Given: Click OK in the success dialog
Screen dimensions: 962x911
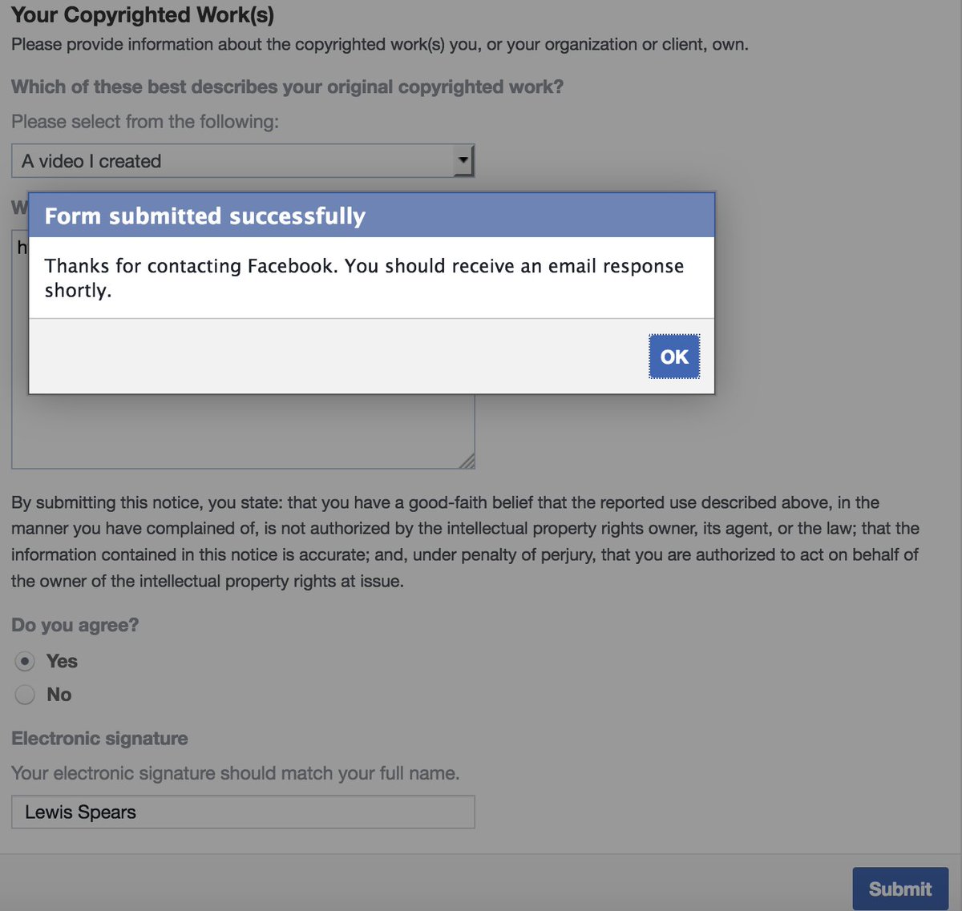Looking at the screenshot, I should coord(674,357).
